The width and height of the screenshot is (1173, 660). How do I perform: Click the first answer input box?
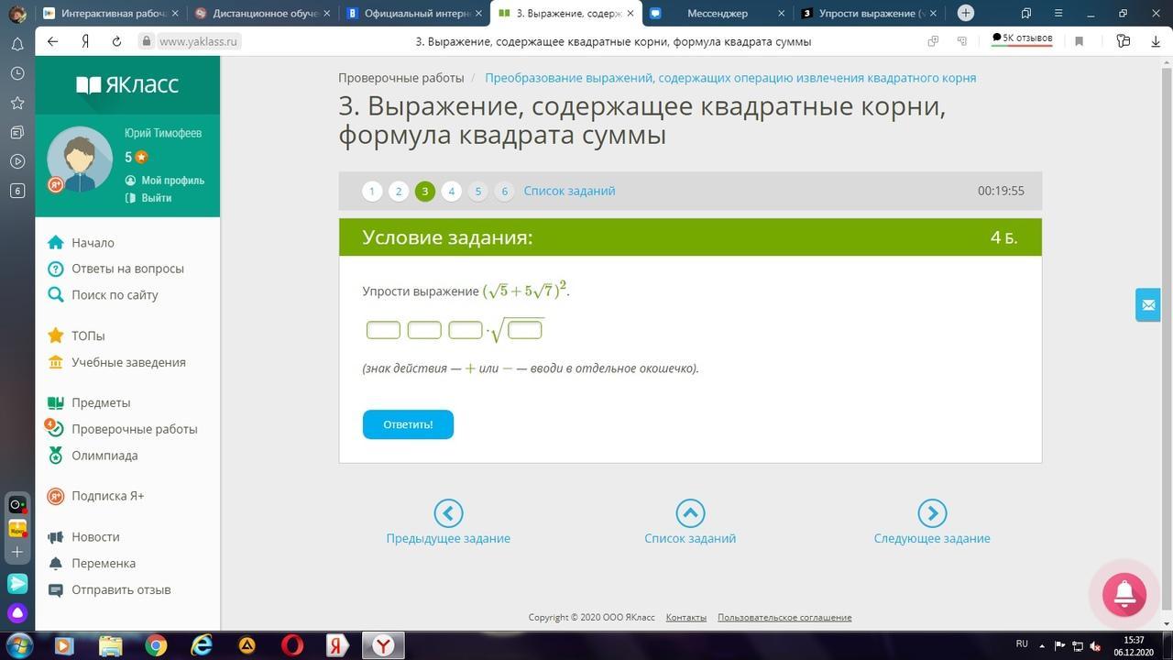pos(383,330)
